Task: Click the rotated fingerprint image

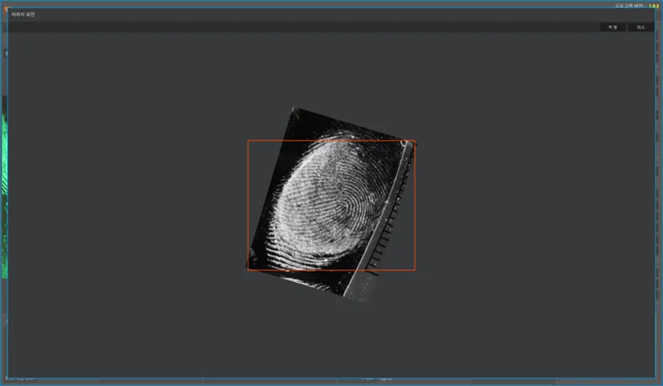Action: pyautogui.click(x=331, y=205)
